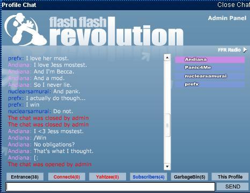Viewport: 250px width, 193px height.
Task: Switch to the Connect4(0) room tab
Action: [x=67, y=177]
